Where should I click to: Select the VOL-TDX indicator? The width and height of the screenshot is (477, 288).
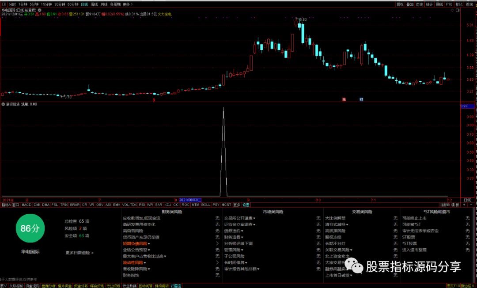[129, 205]
